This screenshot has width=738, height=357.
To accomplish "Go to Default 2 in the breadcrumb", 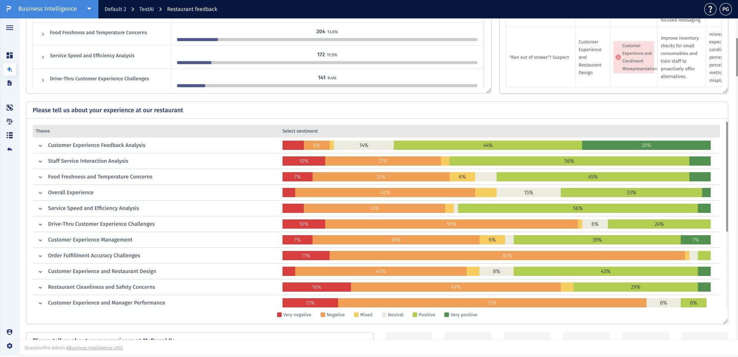I will [x=115, y=9].
